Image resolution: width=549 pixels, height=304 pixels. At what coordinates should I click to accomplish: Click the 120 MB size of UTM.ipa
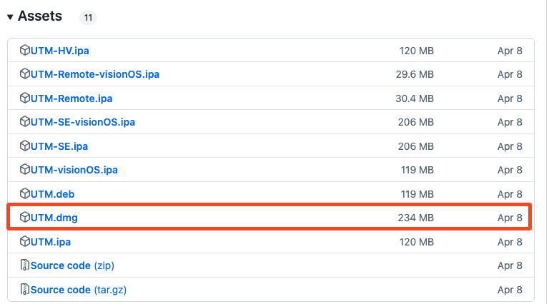click(417, 242)
